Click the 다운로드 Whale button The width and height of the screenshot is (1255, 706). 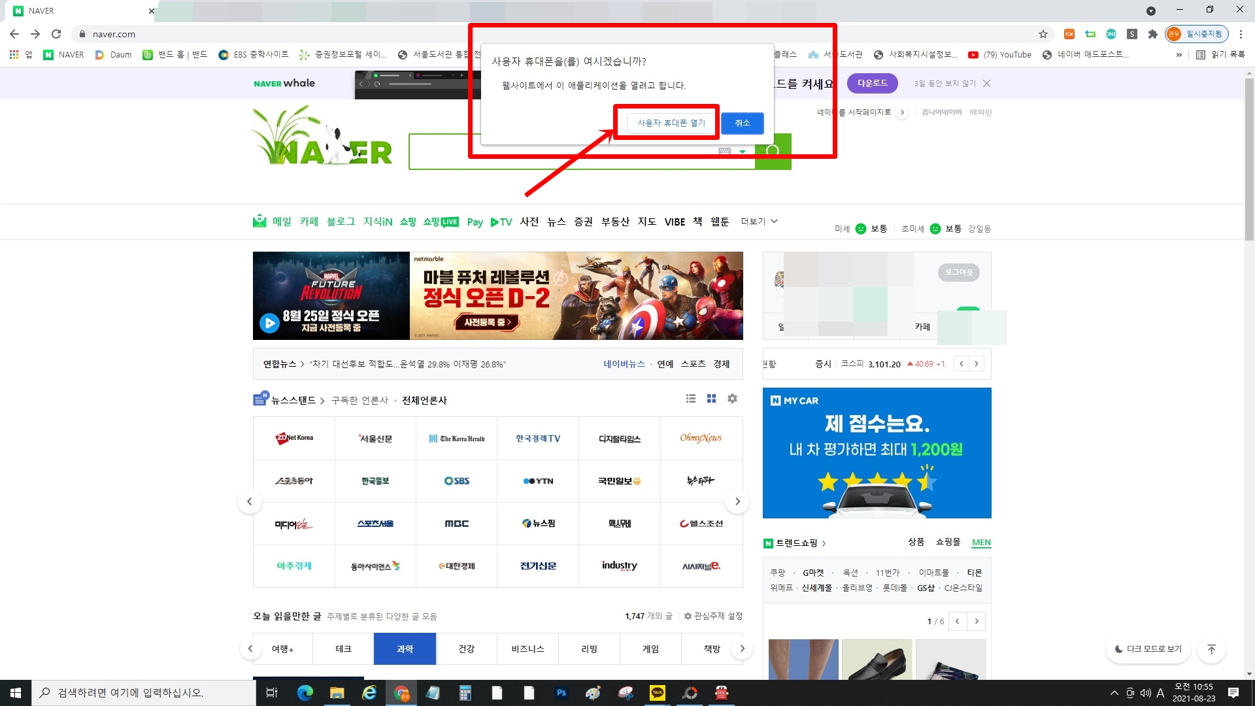873,83
